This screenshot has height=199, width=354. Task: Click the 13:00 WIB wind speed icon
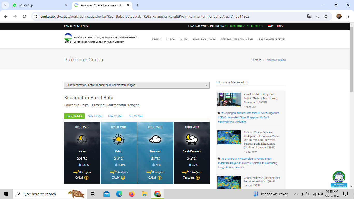(149, 172)
